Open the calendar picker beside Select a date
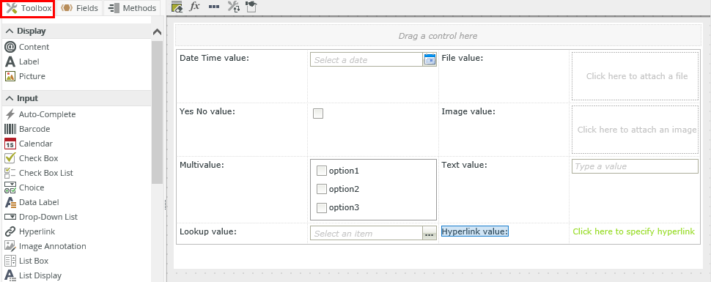Image resolution: width=711 pixels, height=282 pixels. point(430,59)
